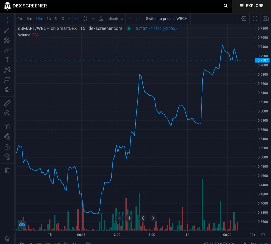Collapse the left drawing toolbar arrow
Viewport: 271px width, 244px height.
[x=14, y=229]
